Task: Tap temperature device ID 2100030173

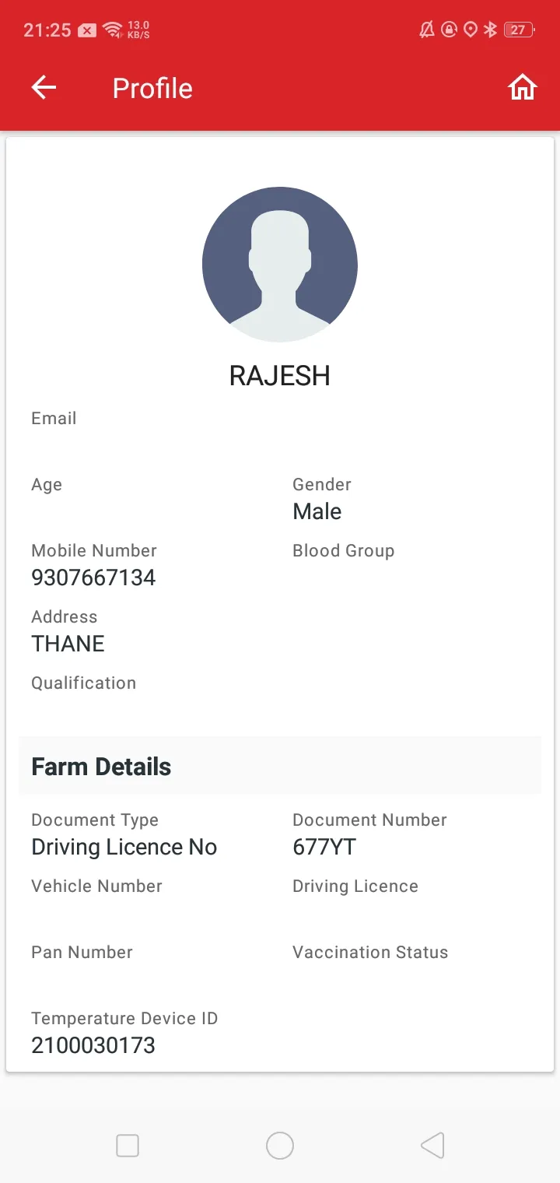Action: [93, 1045]
